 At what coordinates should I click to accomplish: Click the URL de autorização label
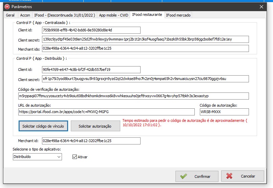click(34, 105)
